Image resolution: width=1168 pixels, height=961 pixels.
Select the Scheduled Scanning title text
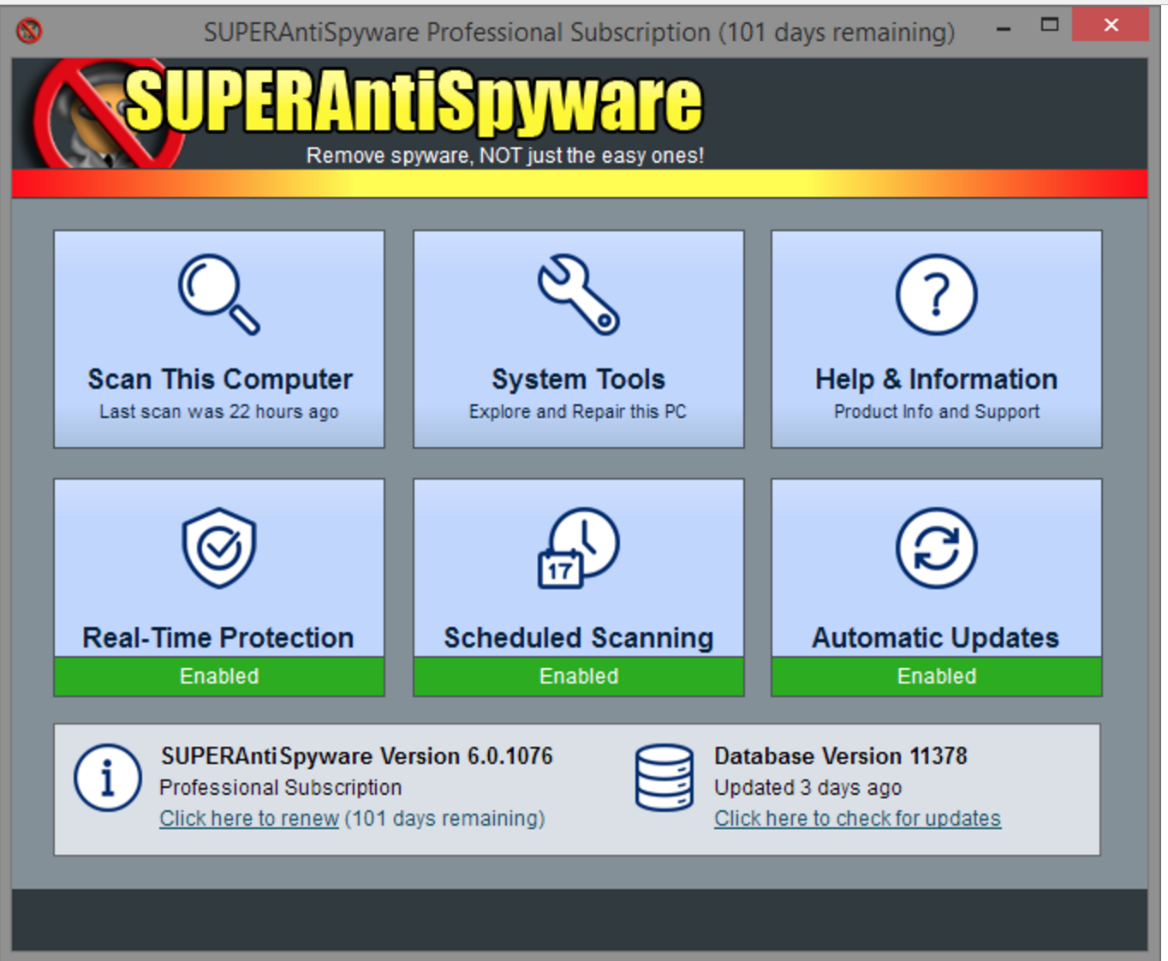(579, 638)
